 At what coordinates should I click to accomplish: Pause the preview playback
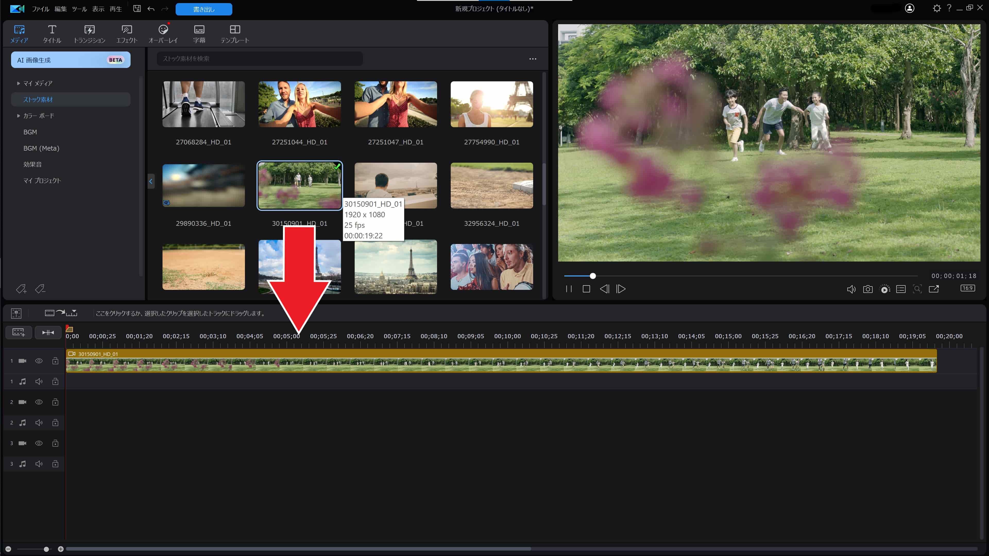click(x=569, y=289)
